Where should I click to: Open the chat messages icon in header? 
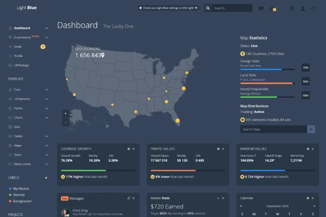pos(261,8)
